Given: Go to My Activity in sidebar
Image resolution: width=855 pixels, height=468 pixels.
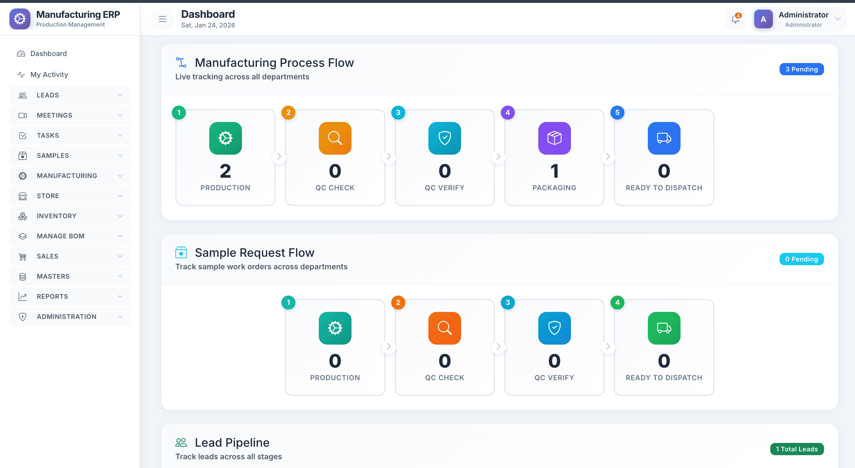Looking at the screenshot, I should (x=49, y=75).
